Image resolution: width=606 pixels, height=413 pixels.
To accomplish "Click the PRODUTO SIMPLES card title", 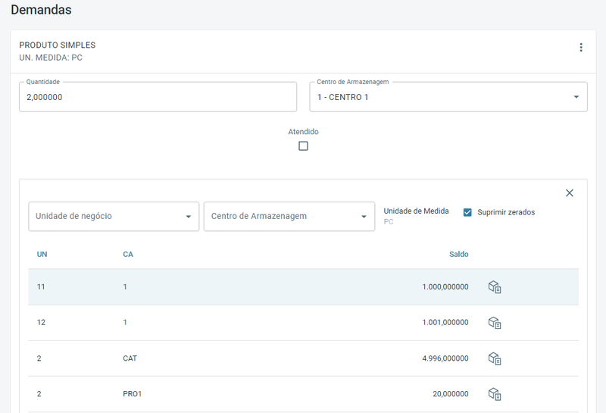I will pos(58,45).
